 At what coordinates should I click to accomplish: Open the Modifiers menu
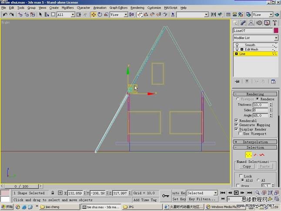(x=67, y=8)
